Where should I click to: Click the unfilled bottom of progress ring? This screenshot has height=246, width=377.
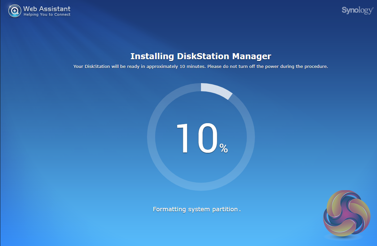201,187
